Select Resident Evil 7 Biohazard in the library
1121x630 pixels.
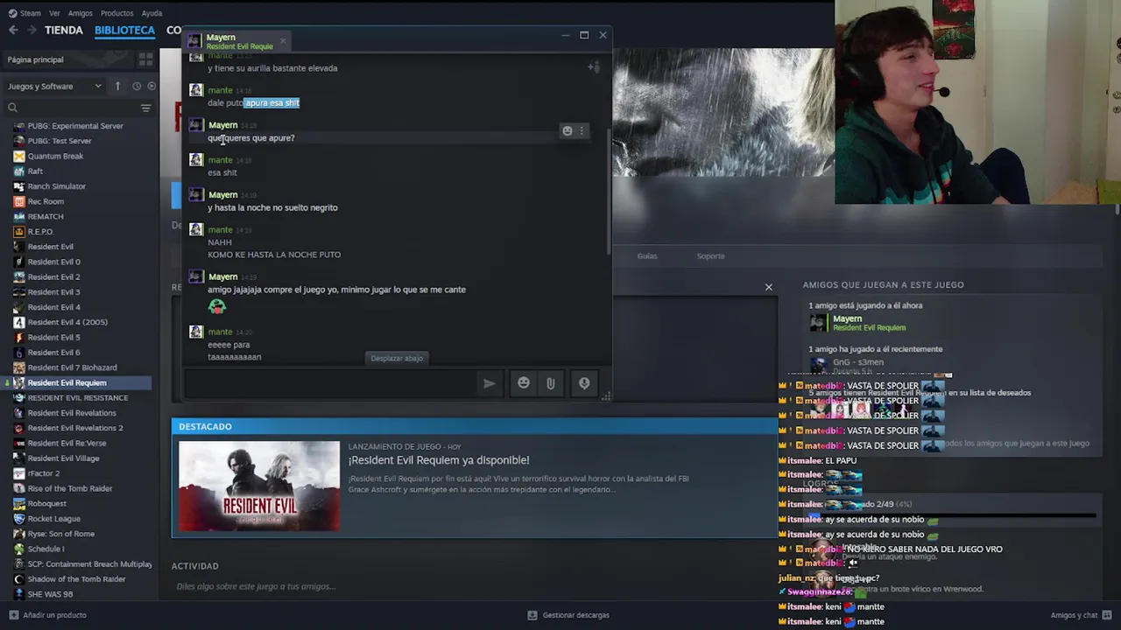click(x=72, y=367)
